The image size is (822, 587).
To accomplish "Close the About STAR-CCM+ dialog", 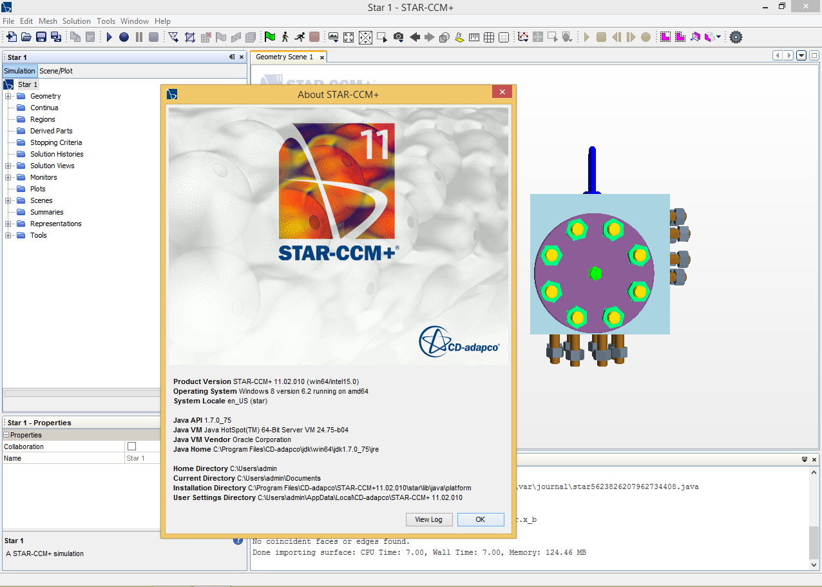I will 502,93.
